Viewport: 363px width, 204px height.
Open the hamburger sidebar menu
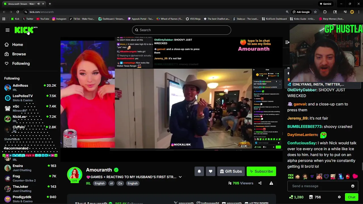pos(8,30)
